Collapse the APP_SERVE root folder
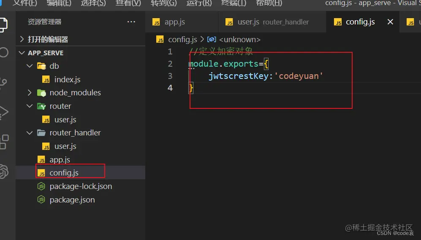Image resolution: width=421 pixels, height=240 pixels. click(x=22, y=53)
